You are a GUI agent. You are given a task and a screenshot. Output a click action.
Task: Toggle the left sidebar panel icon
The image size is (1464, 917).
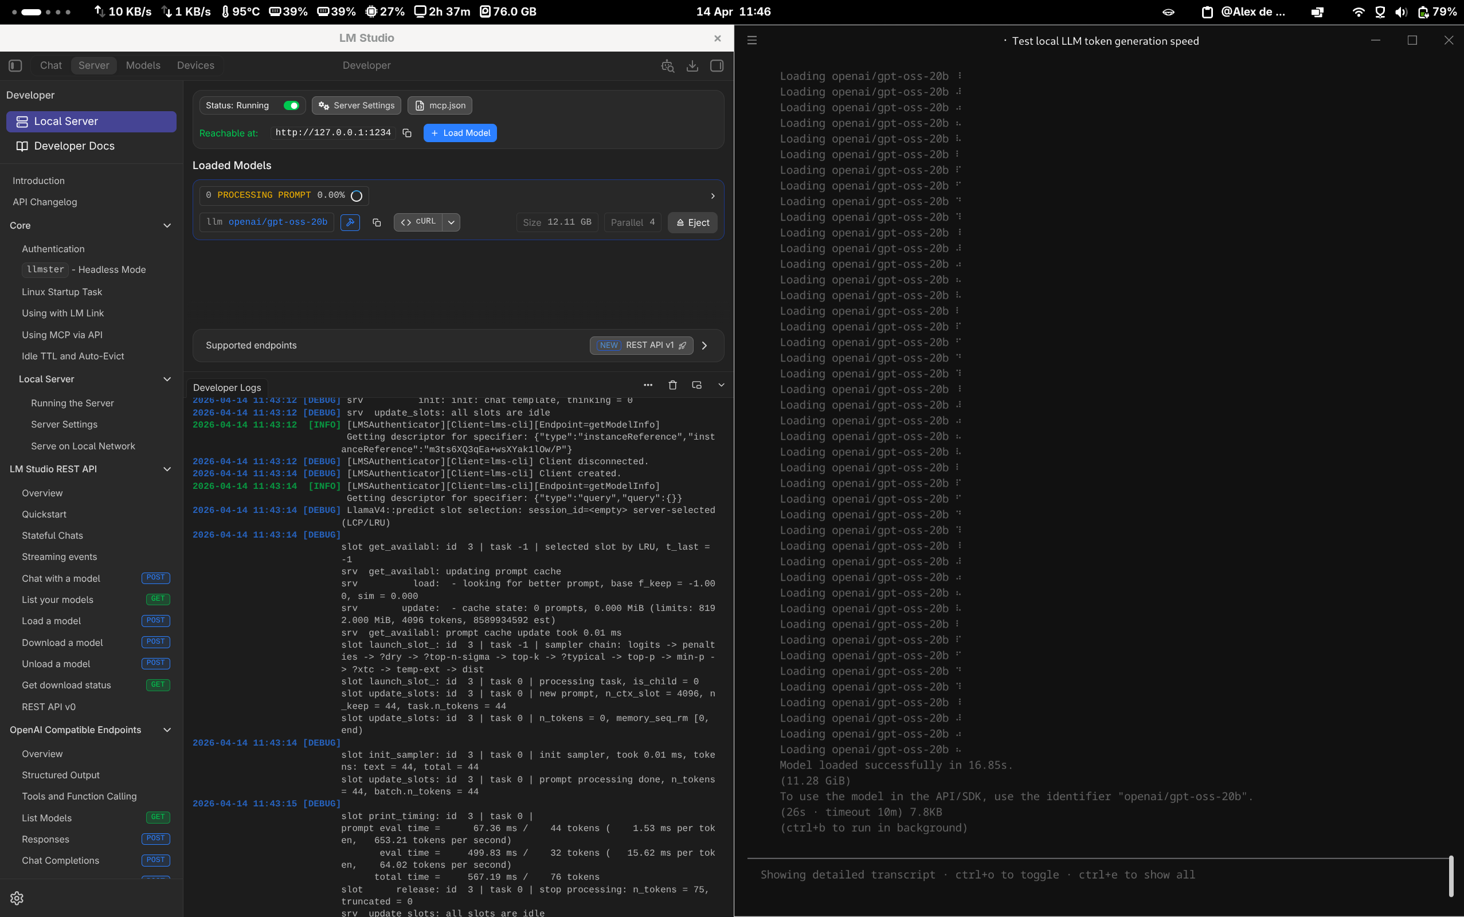tap(16, 65)
